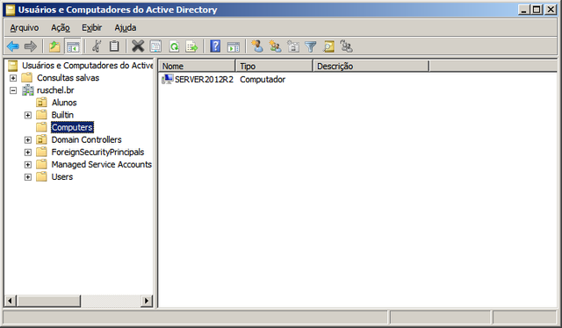Sort by the Tipo column header

tap(274, 67)
